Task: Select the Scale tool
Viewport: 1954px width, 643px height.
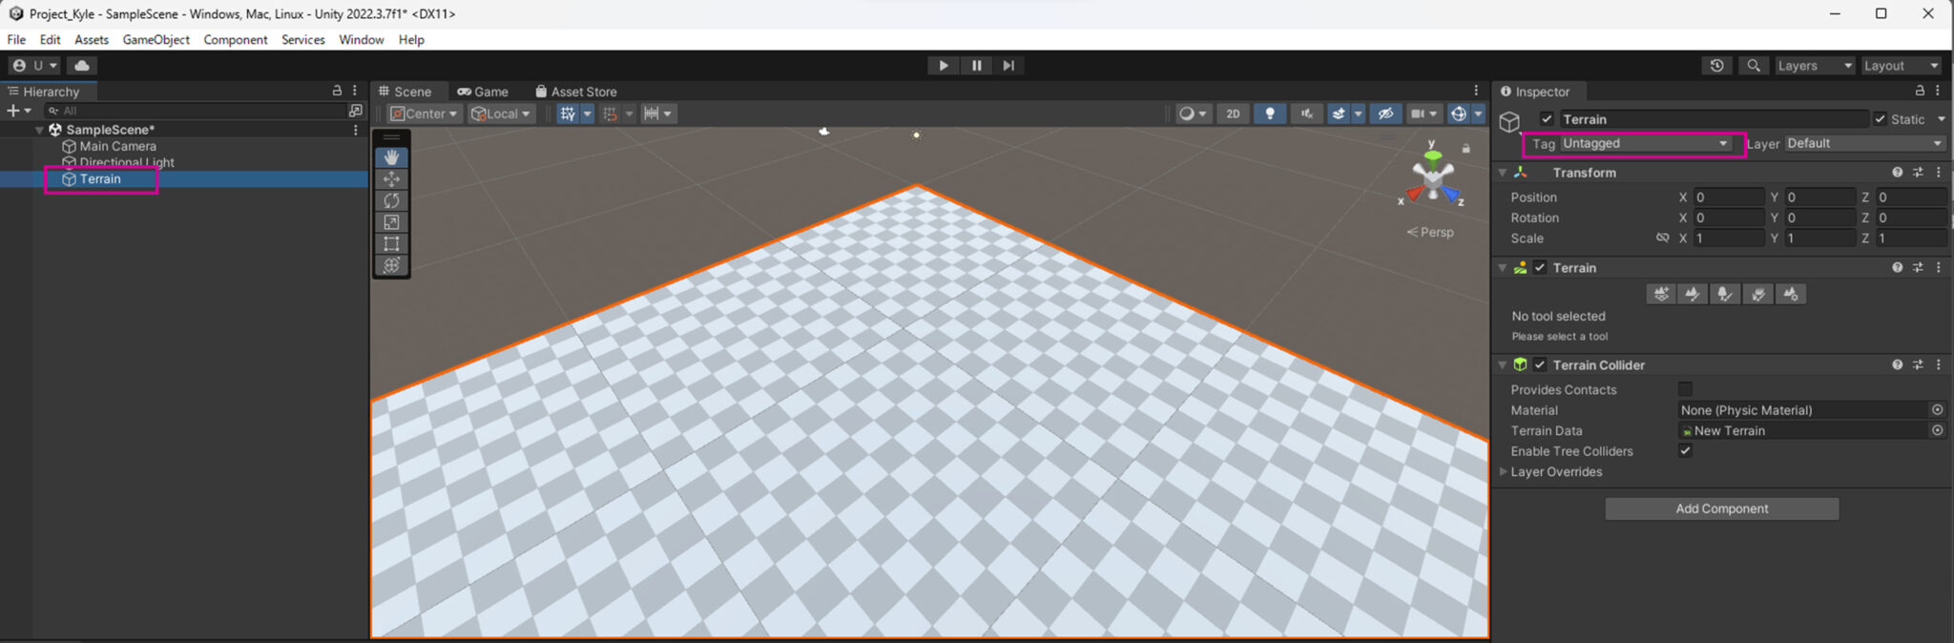Action: point(391,222)
